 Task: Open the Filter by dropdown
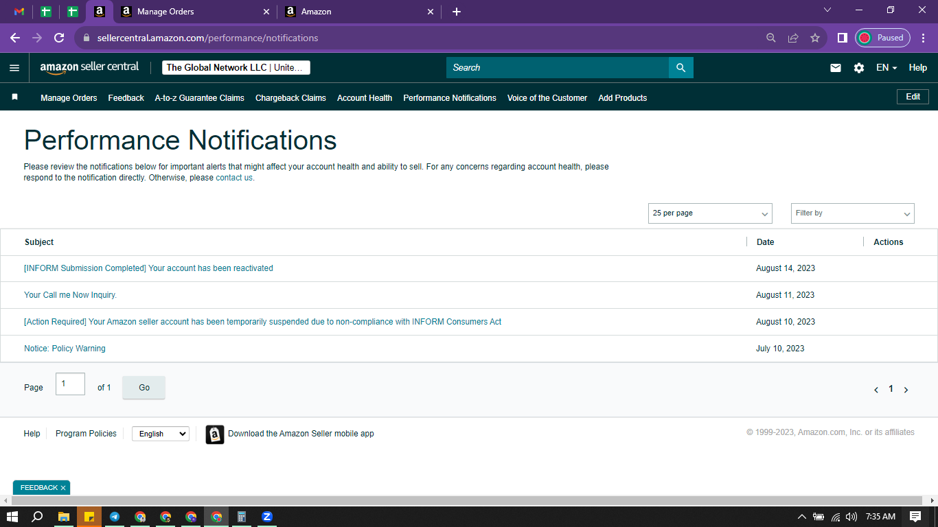pyautogui.click(x=853, y=213)
